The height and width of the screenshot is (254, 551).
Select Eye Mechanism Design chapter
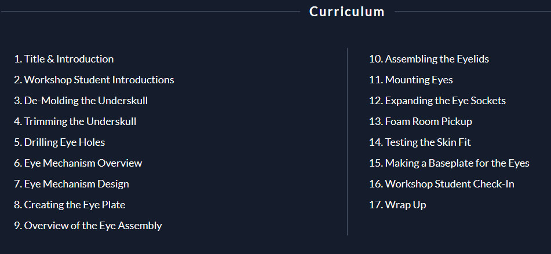(71, 184)
